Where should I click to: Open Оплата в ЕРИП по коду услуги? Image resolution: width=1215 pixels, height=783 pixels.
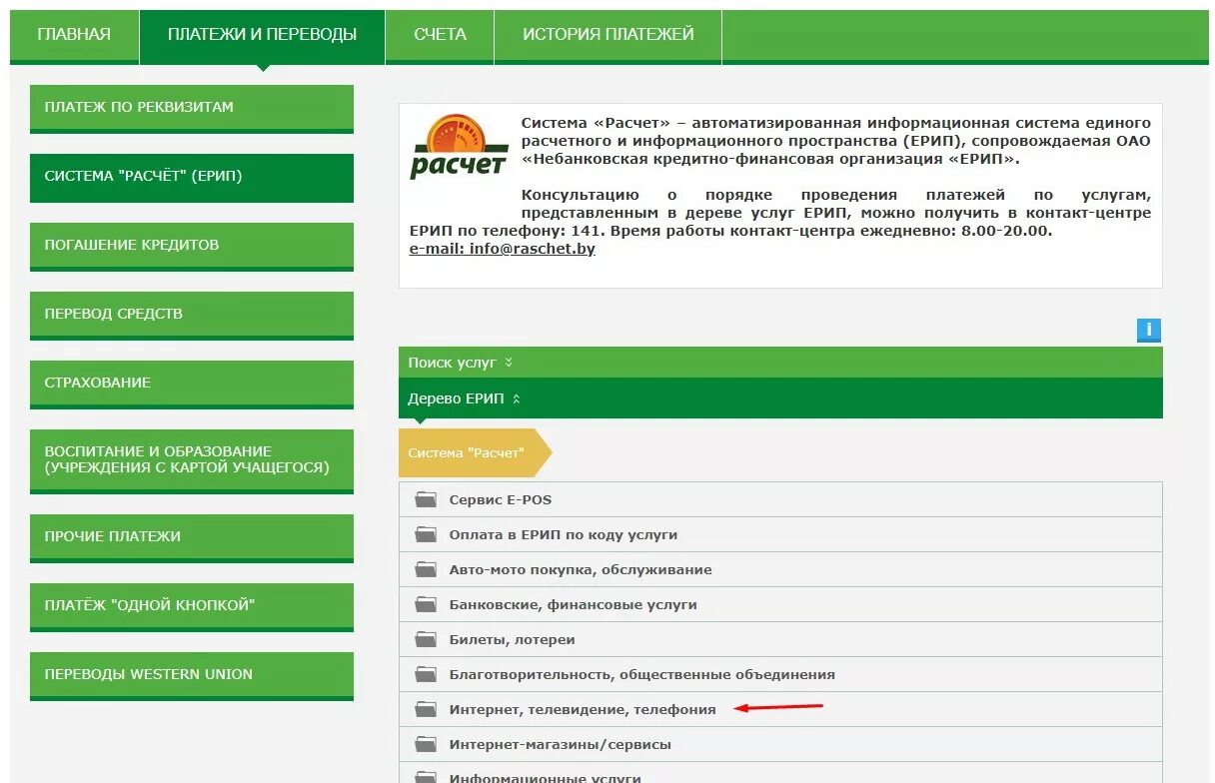(780, 534)
